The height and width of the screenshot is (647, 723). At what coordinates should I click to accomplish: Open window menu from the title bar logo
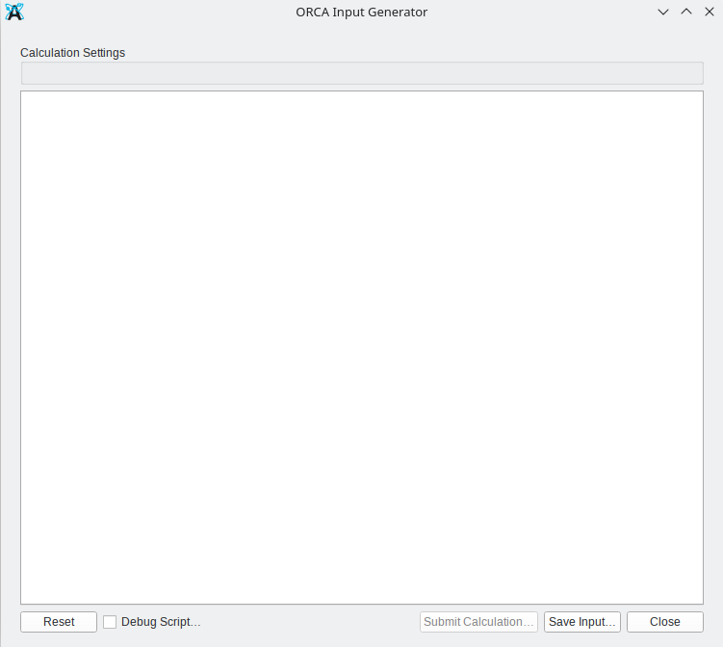point(14,13)
